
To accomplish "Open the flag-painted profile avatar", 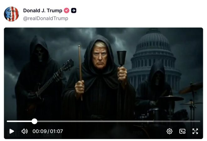I will (11, 14).
